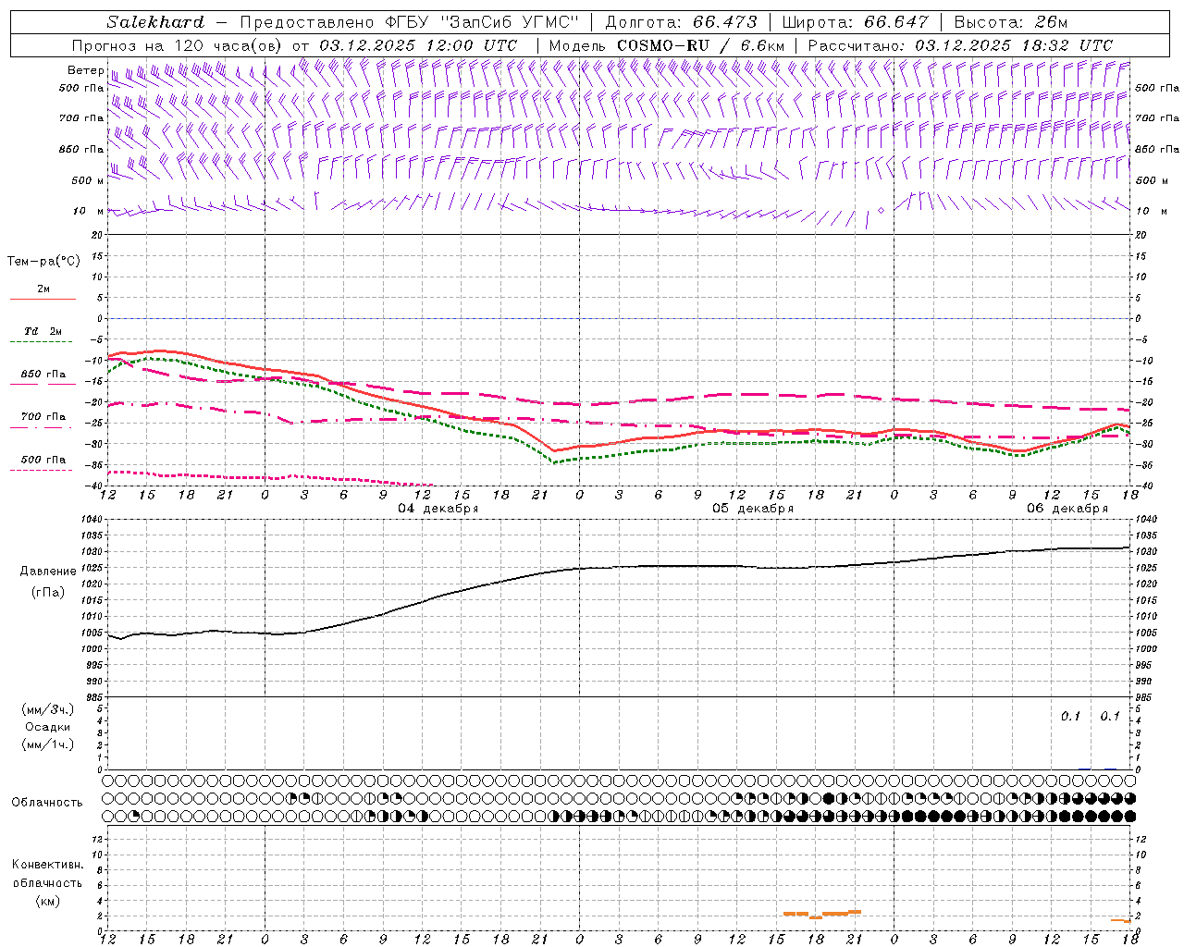Click the 04 декабря date marker
The width and height of the screenshot is (1184, 947).
click(x=438, y=509)
